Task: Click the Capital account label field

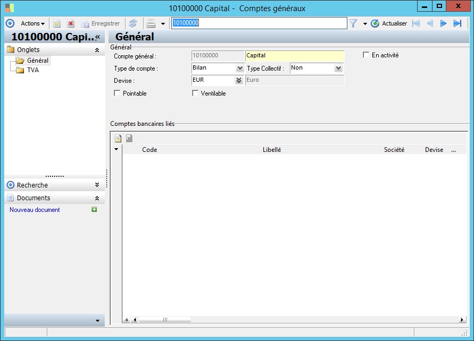Action: tap(295, 56)
